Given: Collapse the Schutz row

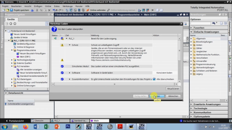Looking at the screenshot, I should click(70, 45).
